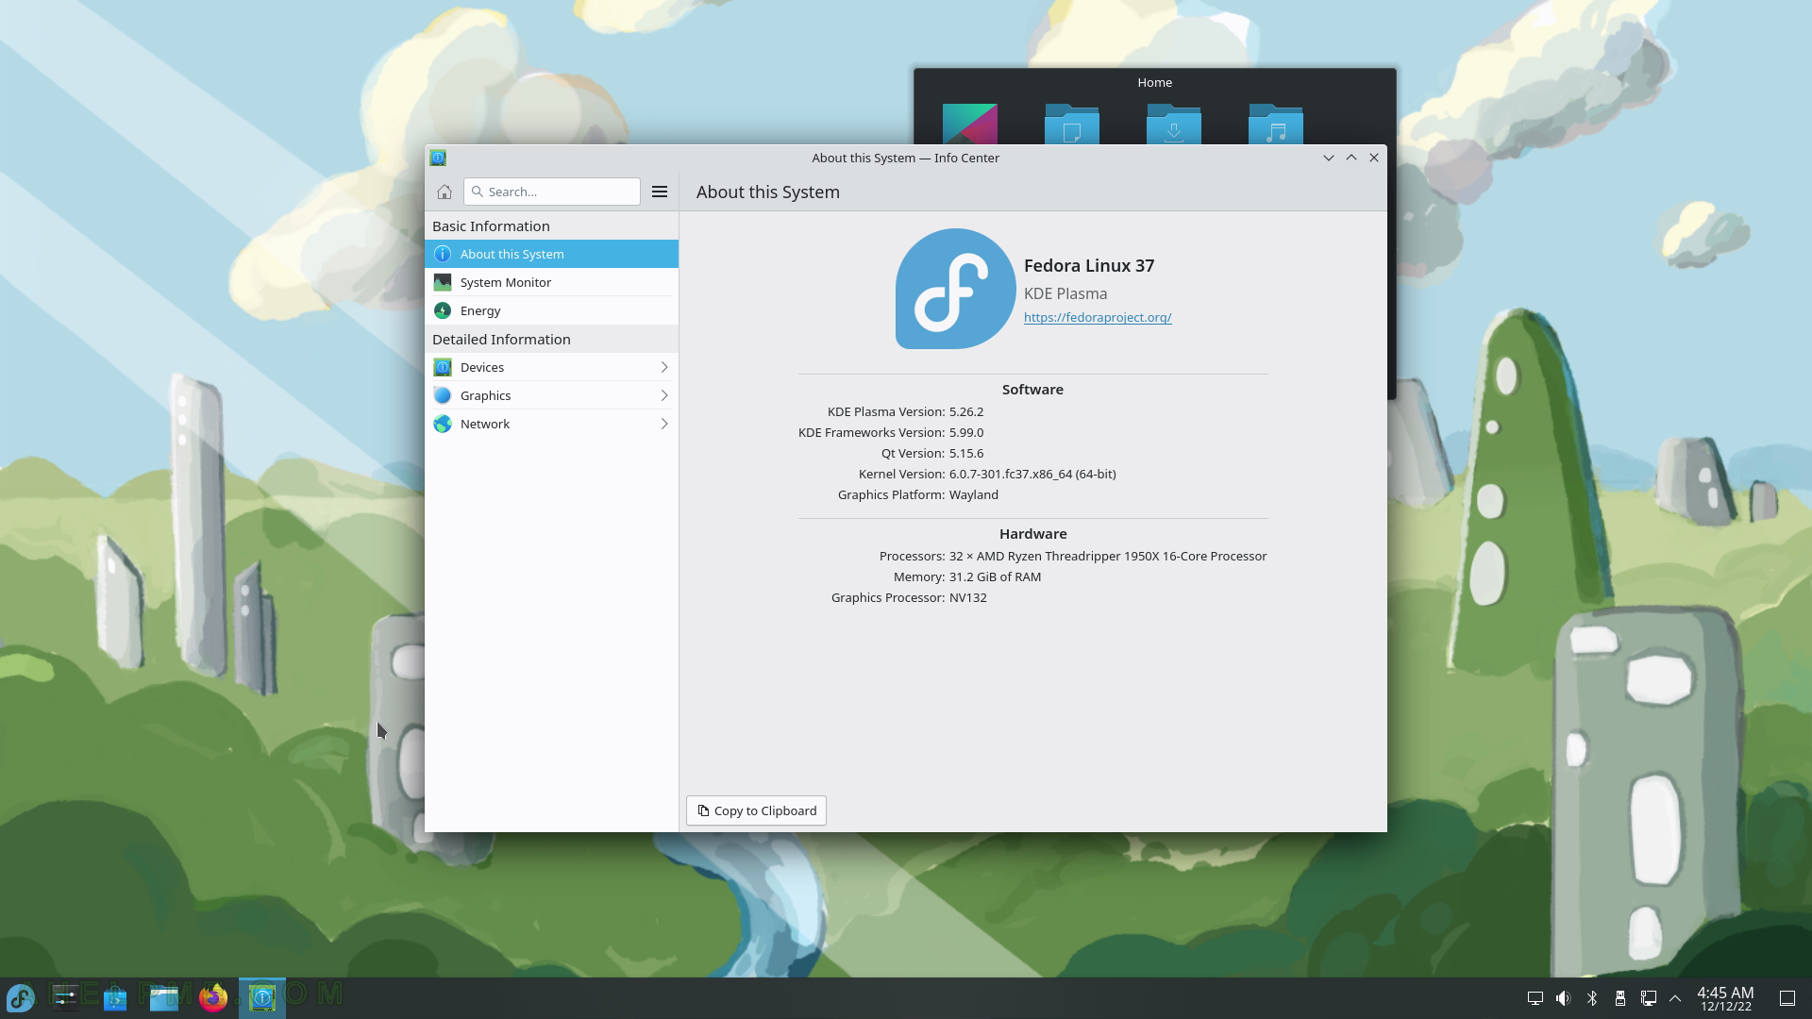Click the display configuration tray icon

1535,997
